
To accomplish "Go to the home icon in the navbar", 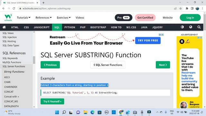I will point(4,27).
